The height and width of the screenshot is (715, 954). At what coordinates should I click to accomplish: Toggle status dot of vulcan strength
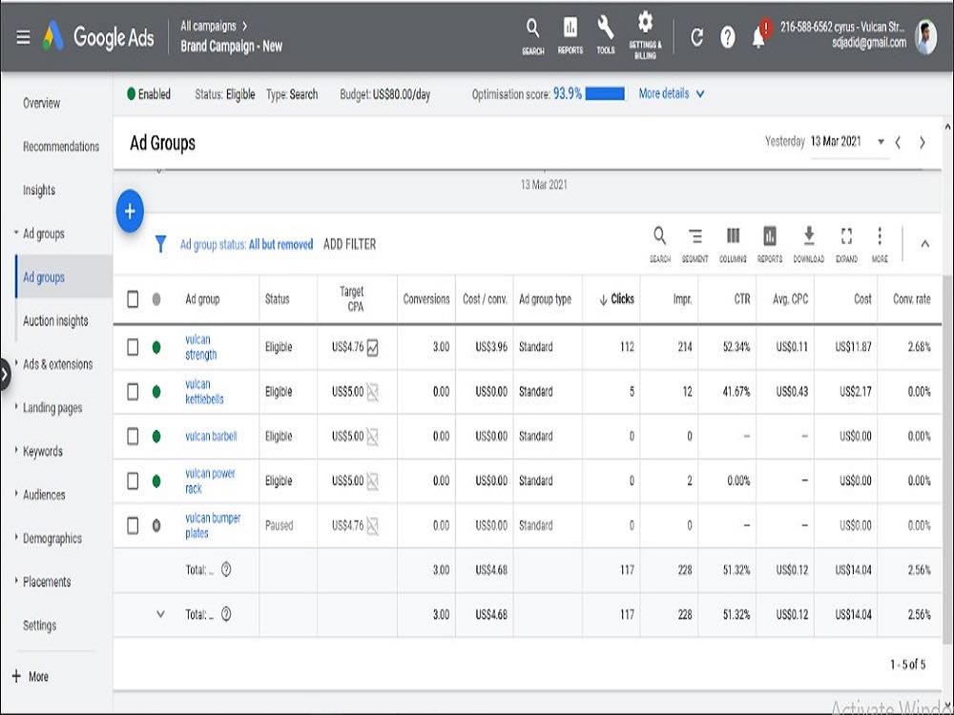(156, 347)
